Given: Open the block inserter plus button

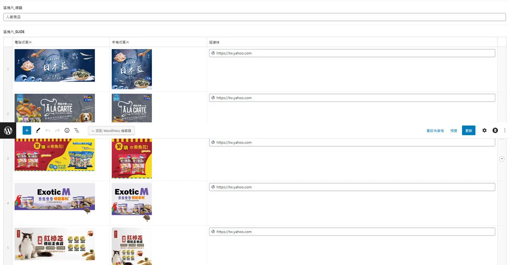Looking at the screenshot, I should click(27, 131).
